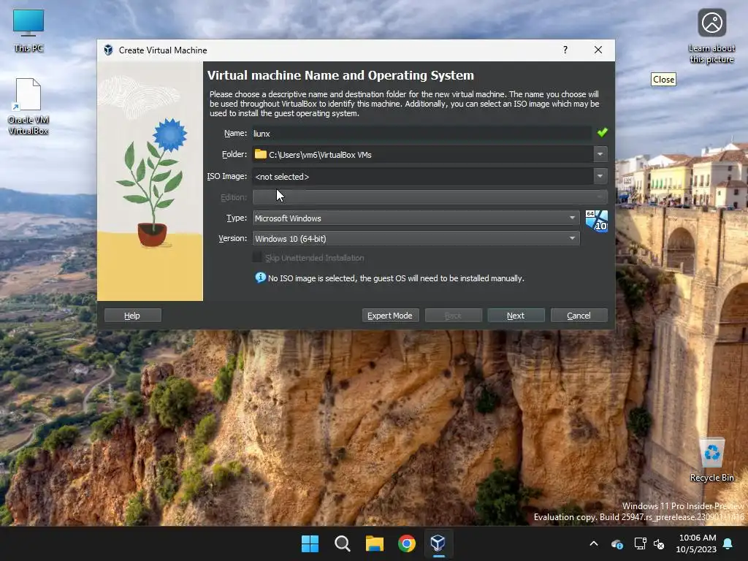Open the Type dropdown Microsoft Windows
Screen dimensions: 748x561
pyautogui.click(x=416, y=218)
